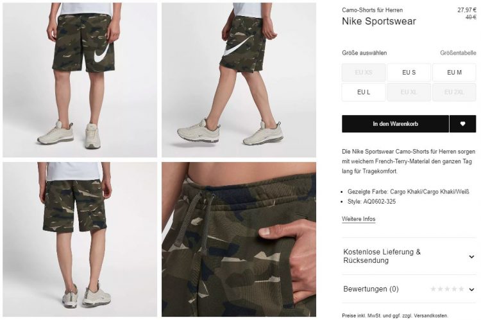This screenshot has width=481, height=320.
Task: Click the In den Warenkorb button
Action: click(396, 124)
